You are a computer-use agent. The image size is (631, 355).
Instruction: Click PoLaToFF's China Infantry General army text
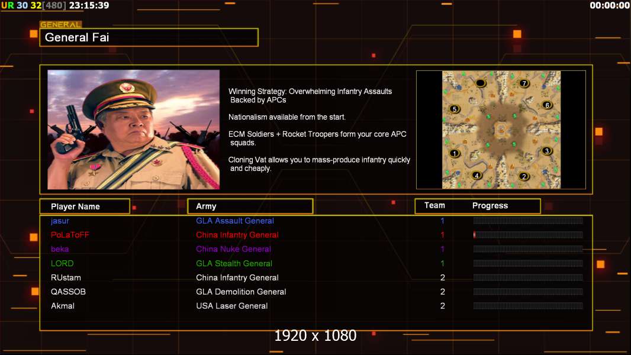pos(237,235)
